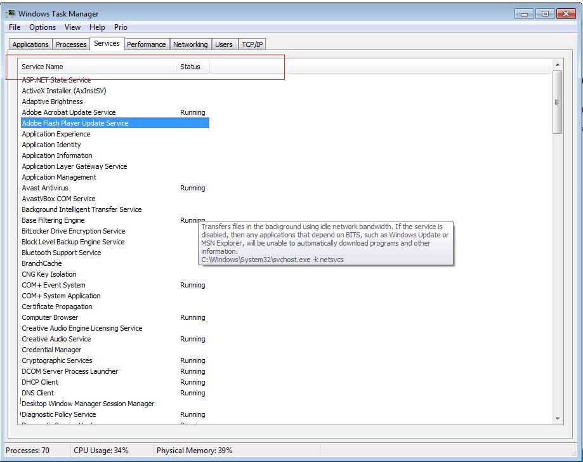Open the Options menu
The image size is (583, 462).
tap(43, 27)
